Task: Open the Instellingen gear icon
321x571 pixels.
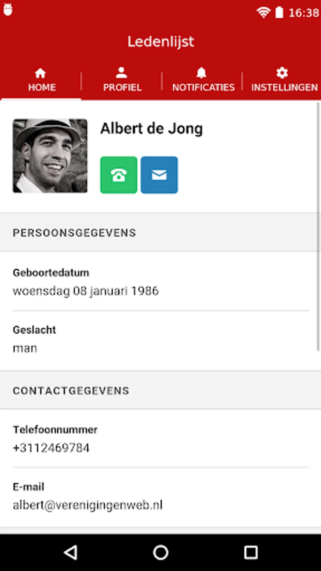Action: click(282, 73)
